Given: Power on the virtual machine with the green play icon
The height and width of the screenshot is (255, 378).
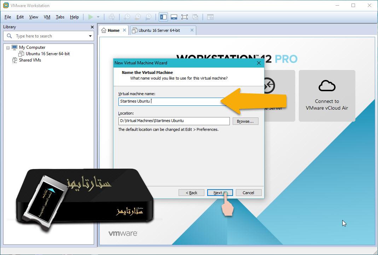Looking at the screenshot, I should 91,17.
